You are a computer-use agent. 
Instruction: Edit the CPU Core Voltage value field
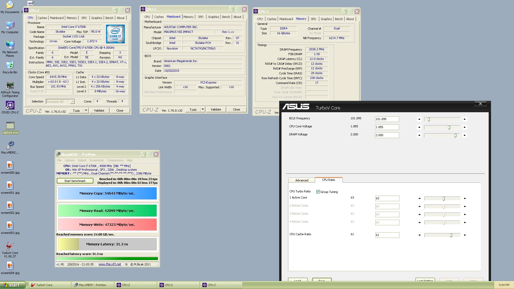(387, 127)
